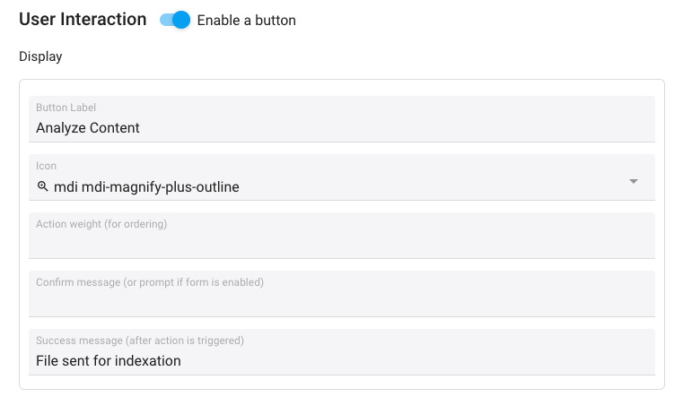Click the 'Display' section label

(40, 56)
